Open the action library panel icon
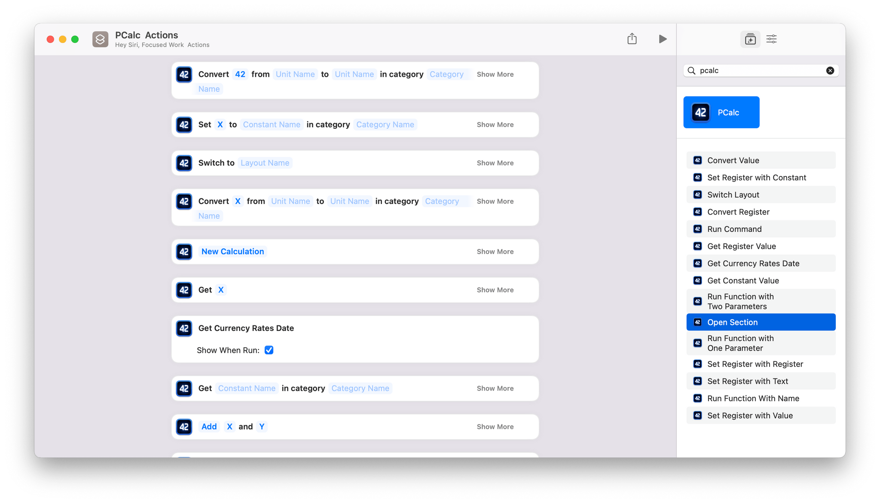This screenshot has width=880, height=503. coord(750,39)
